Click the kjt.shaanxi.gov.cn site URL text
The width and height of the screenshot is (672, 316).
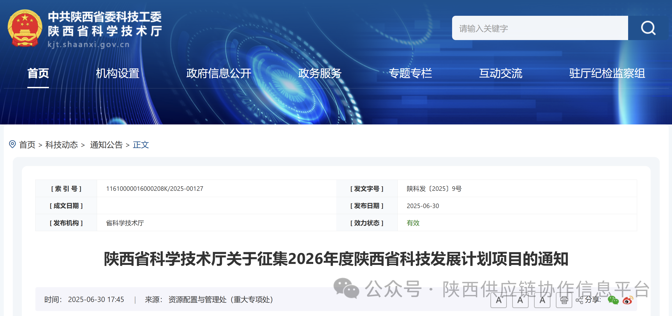point(89,45)
